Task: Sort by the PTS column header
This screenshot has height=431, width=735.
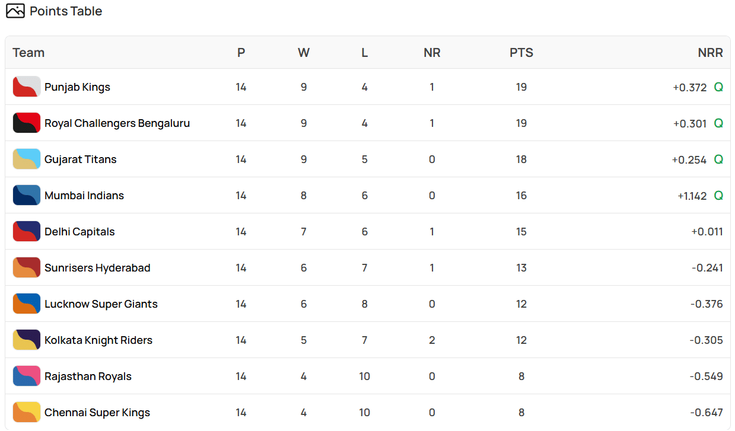Action: tap(521, 53)
